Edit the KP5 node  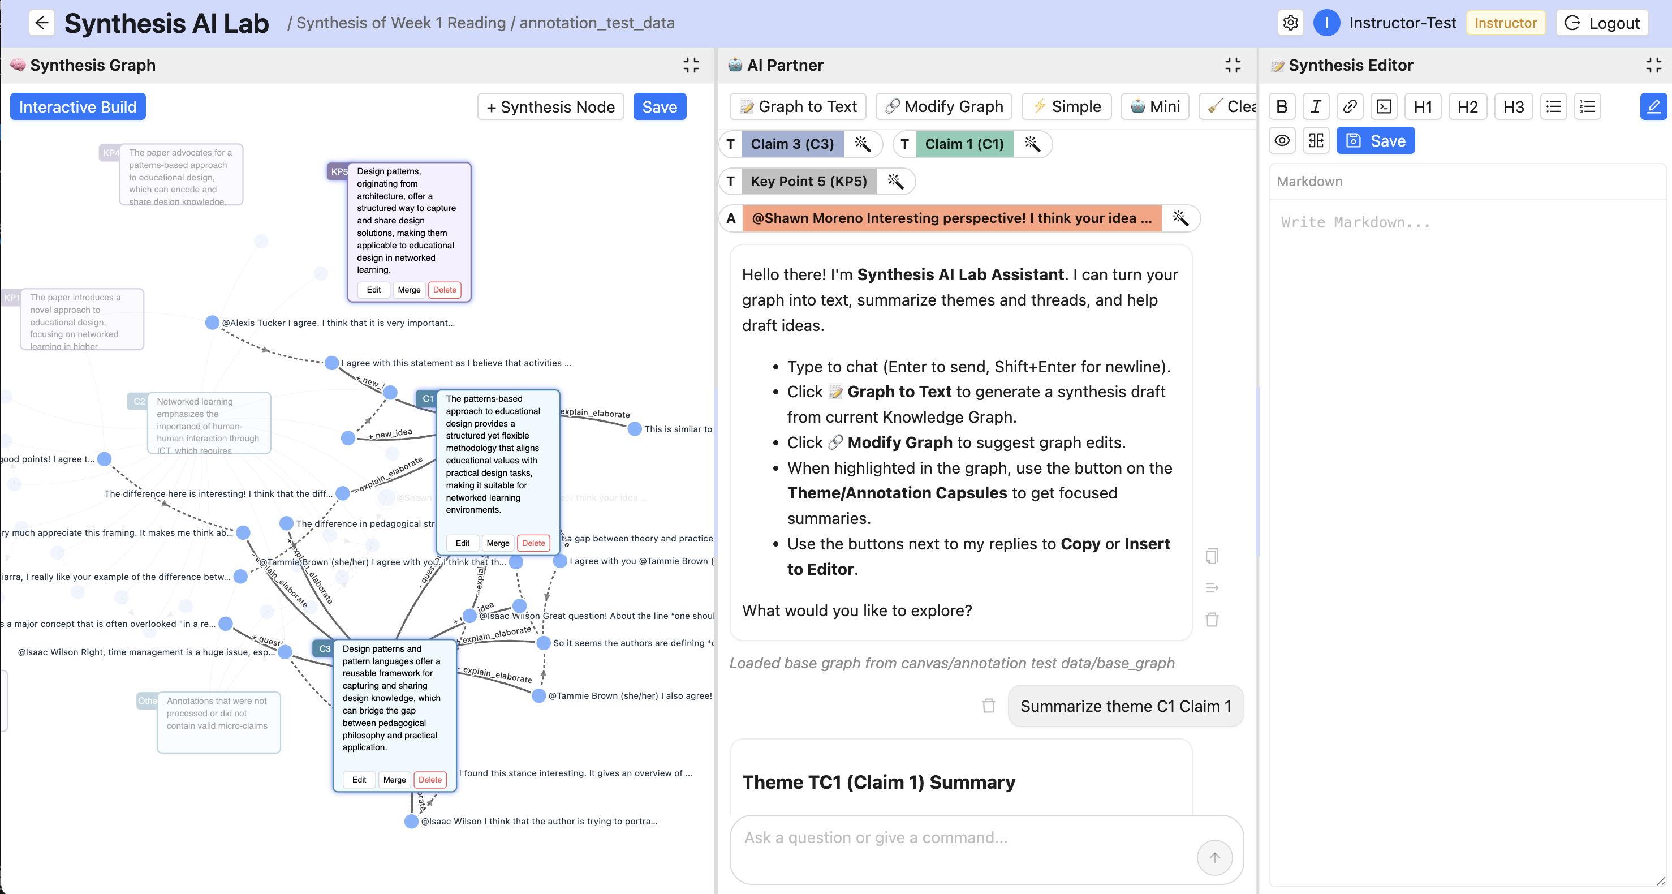pyautogui.click(x=373, y=290)
